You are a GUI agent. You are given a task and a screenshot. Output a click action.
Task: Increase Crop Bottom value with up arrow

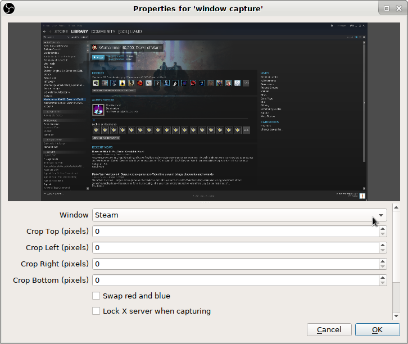(x=383, y=278)
